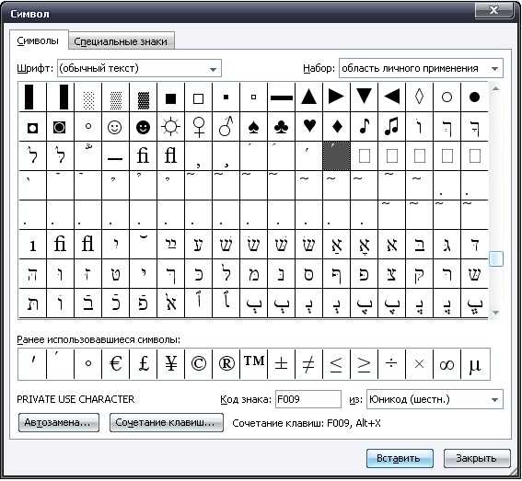
Task: Choose the club suit symbol
Action: click(x=282, y=127)
